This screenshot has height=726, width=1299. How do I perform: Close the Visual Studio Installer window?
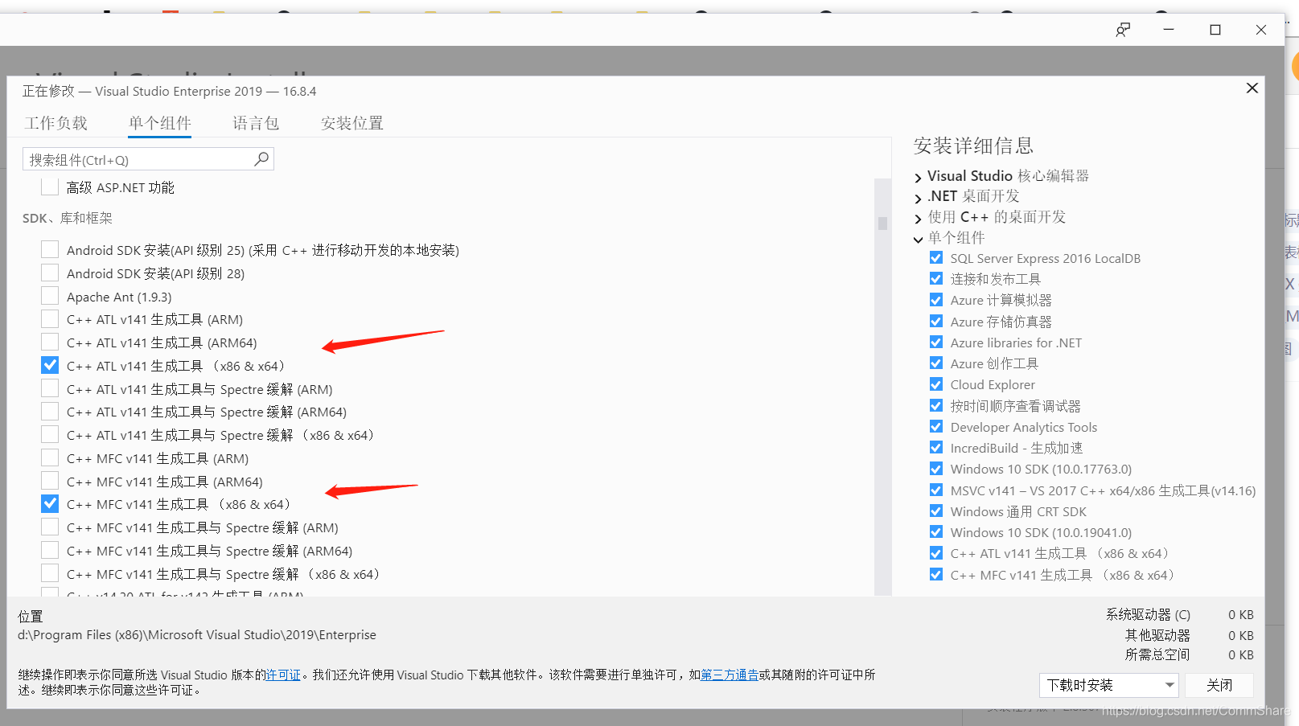point(1261,30)
